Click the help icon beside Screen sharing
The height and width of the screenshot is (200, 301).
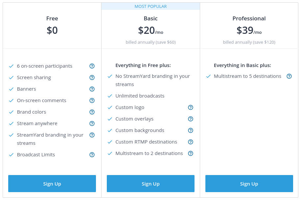(92, 78)
